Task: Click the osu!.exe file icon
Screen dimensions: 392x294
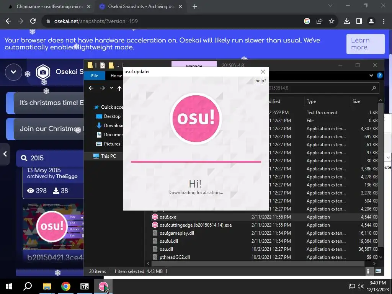Action: pos(155,217)
